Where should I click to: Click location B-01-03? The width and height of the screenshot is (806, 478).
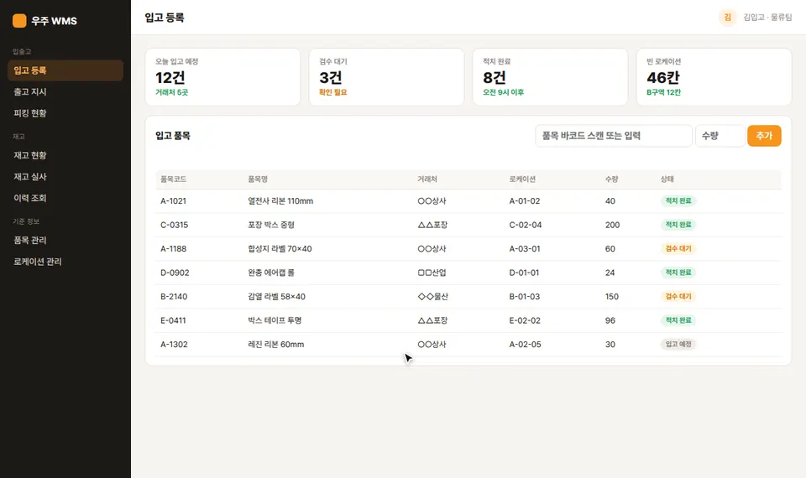pyautogui.click(x=524, y=297)
